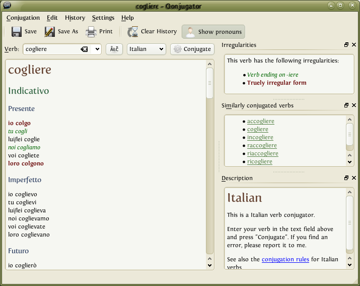Click the Save As pencil icon

coord(49,32)
